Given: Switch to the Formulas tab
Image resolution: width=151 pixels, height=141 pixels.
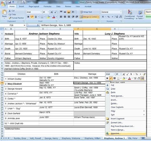Looking at the screenshot, I should click(x=47, y=6).
